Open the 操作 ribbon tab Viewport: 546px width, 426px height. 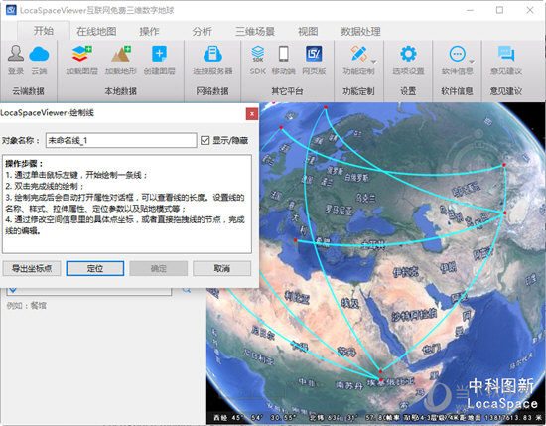point(149,32)
